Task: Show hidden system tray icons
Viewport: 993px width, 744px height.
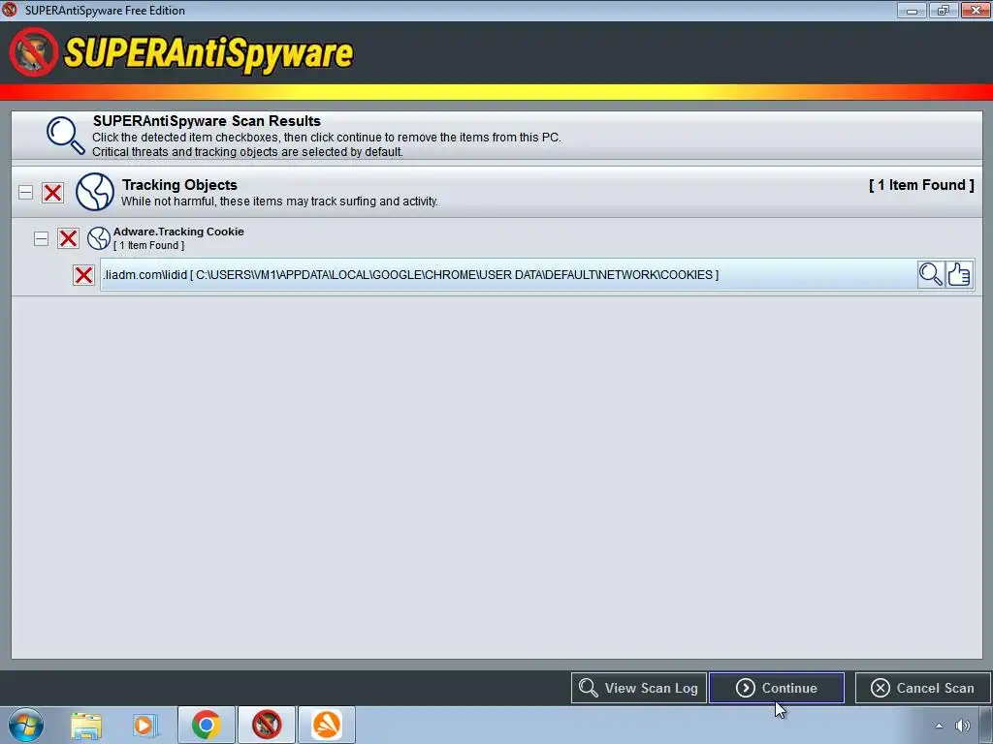Action: click(939, 726)
